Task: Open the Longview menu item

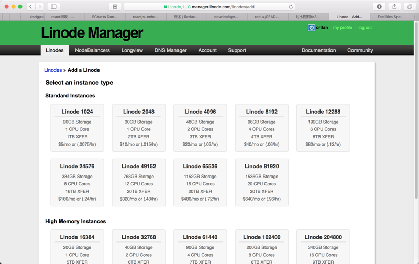Action: 132,50
